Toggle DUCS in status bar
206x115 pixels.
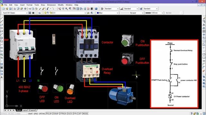point(70,114)
